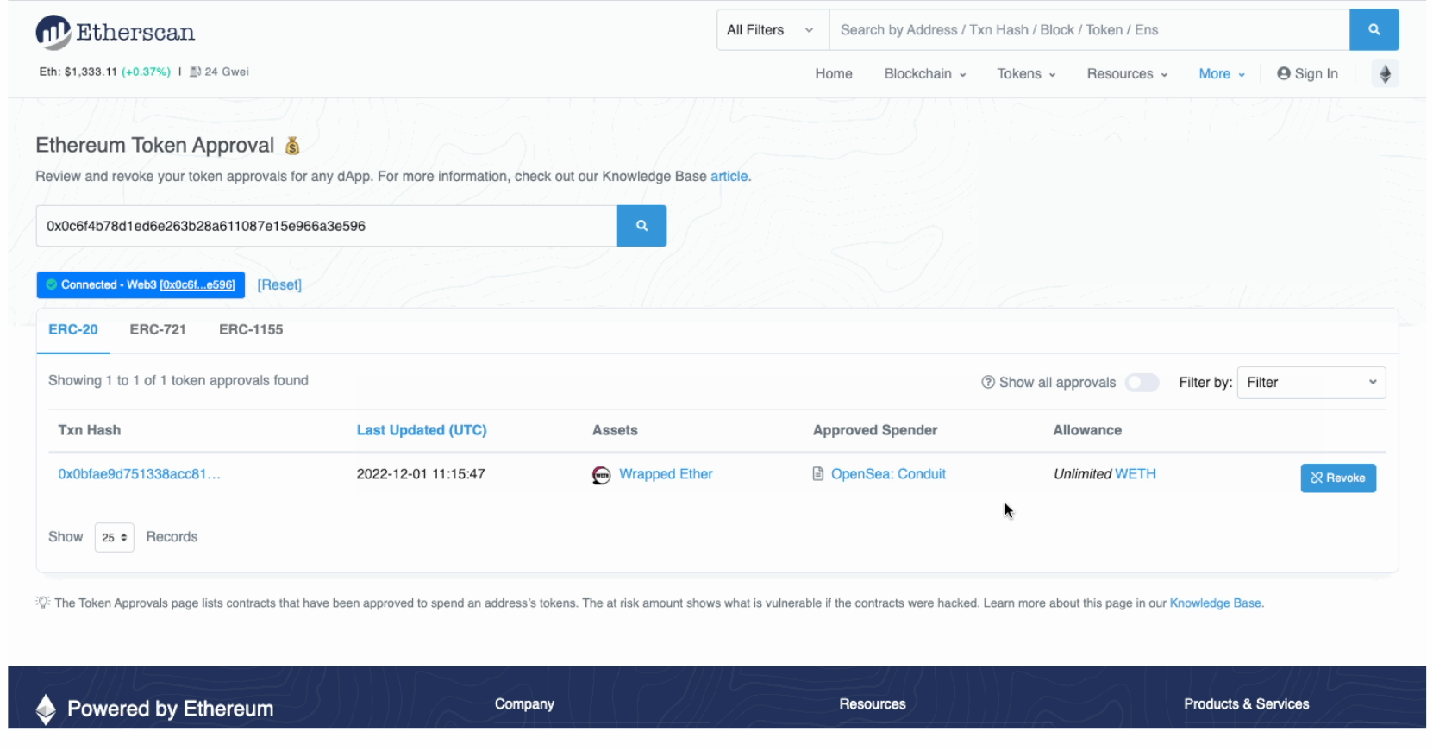Click Sign In
The image size is (1433, 750).
(1307, 74)
